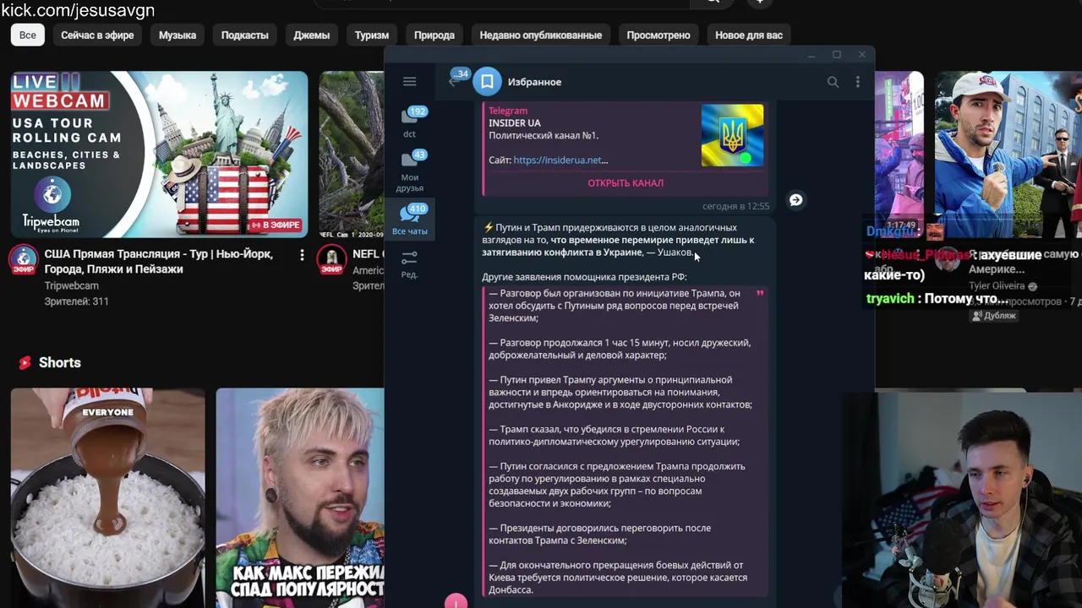The image size is (1082, 608).
Task: Open the Tyler Oliveira video thumbnail
Action: point(1008,155)
